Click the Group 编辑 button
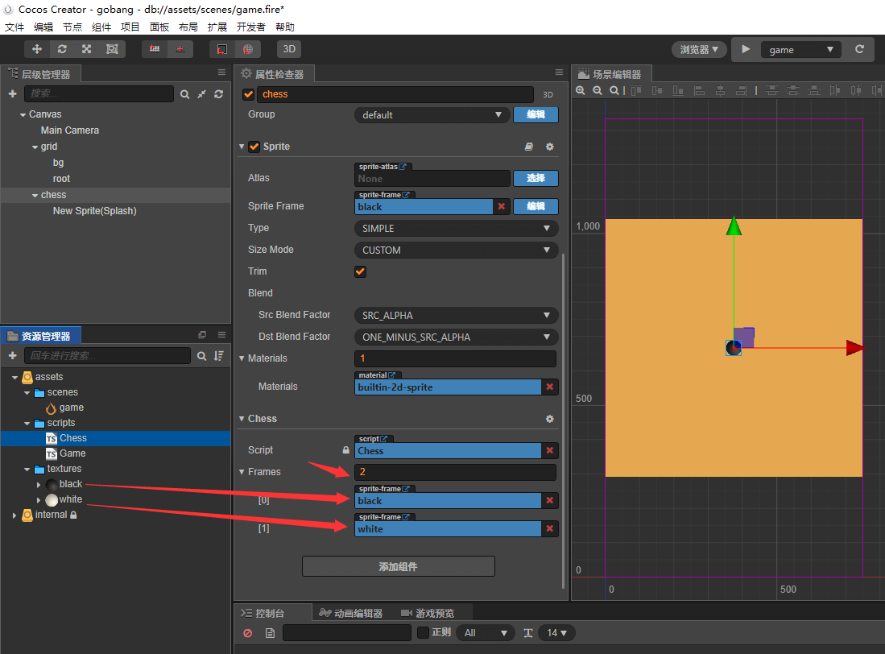The height and width of the screenshot is (654, 885). click(536, 114)
